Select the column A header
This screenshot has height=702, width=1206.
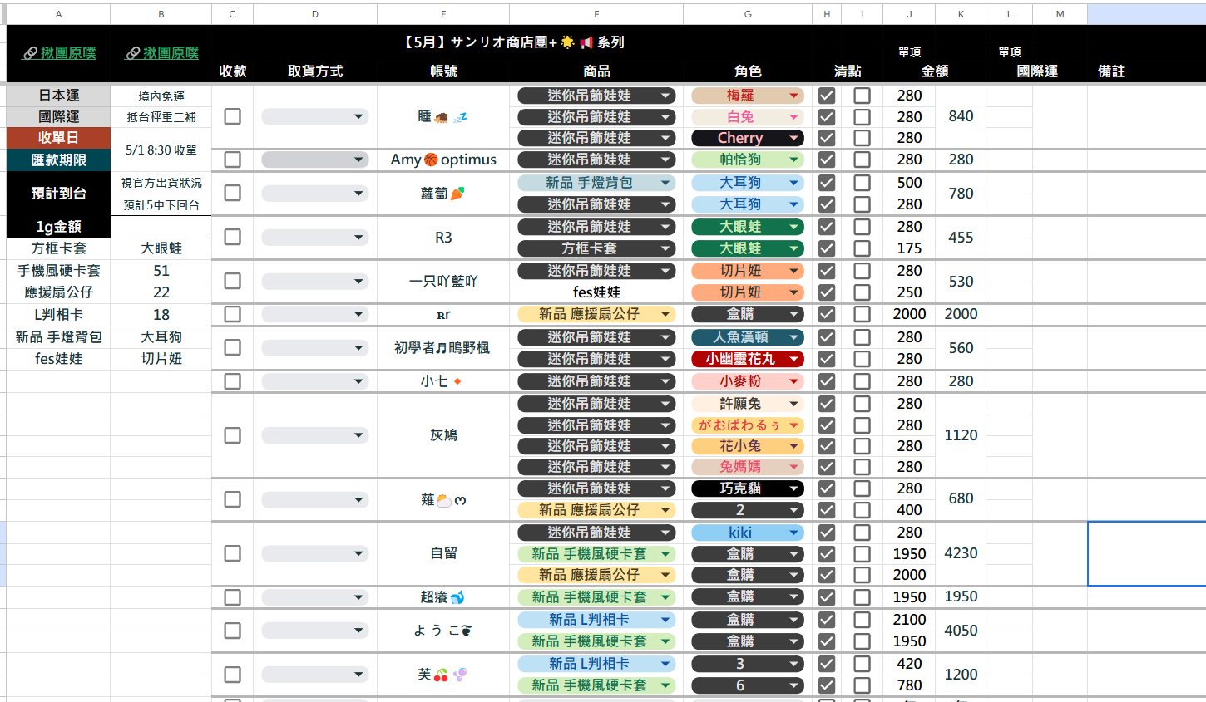tap(58, 14)
